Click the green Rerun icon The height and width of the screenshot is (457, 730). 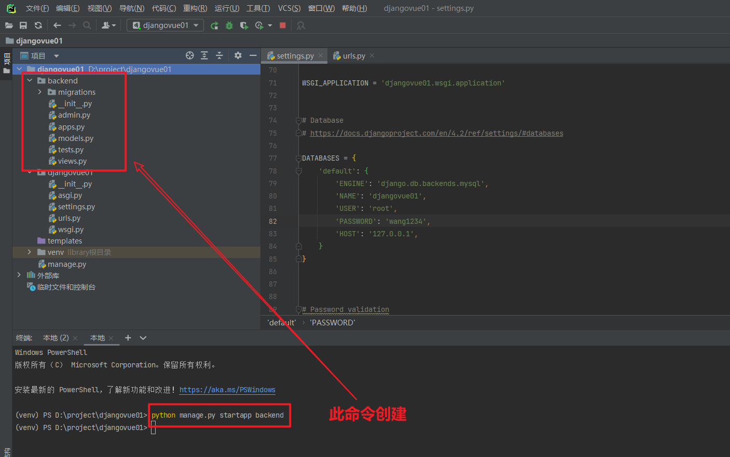(214, 25)
